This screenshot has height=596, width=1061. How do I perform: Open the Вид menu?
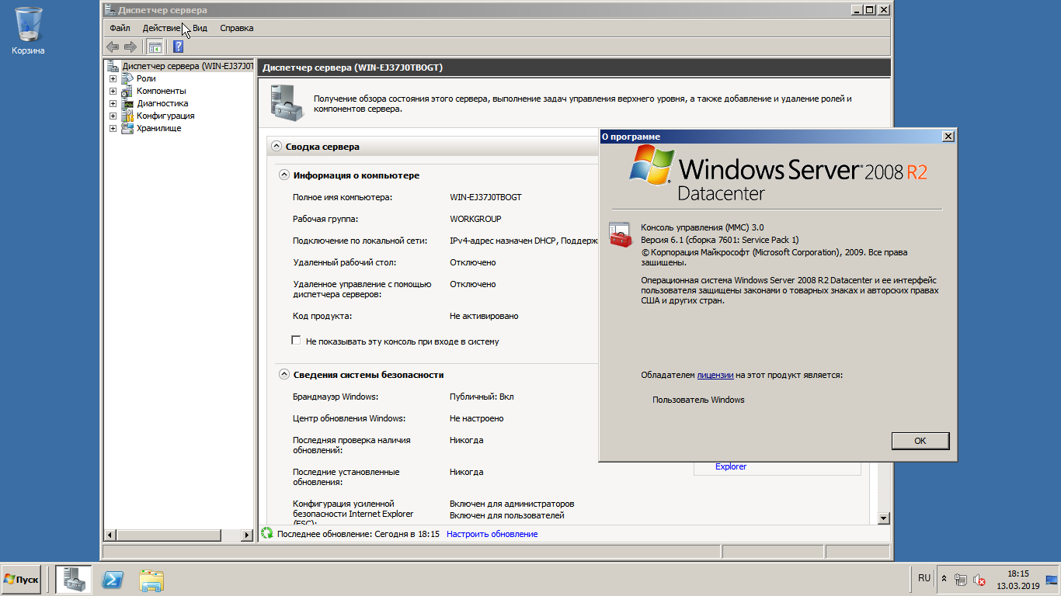pyautogui.click(x=200, y=28)
